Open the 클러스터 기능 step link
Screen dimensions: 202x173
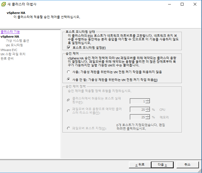tap(10, 32)
